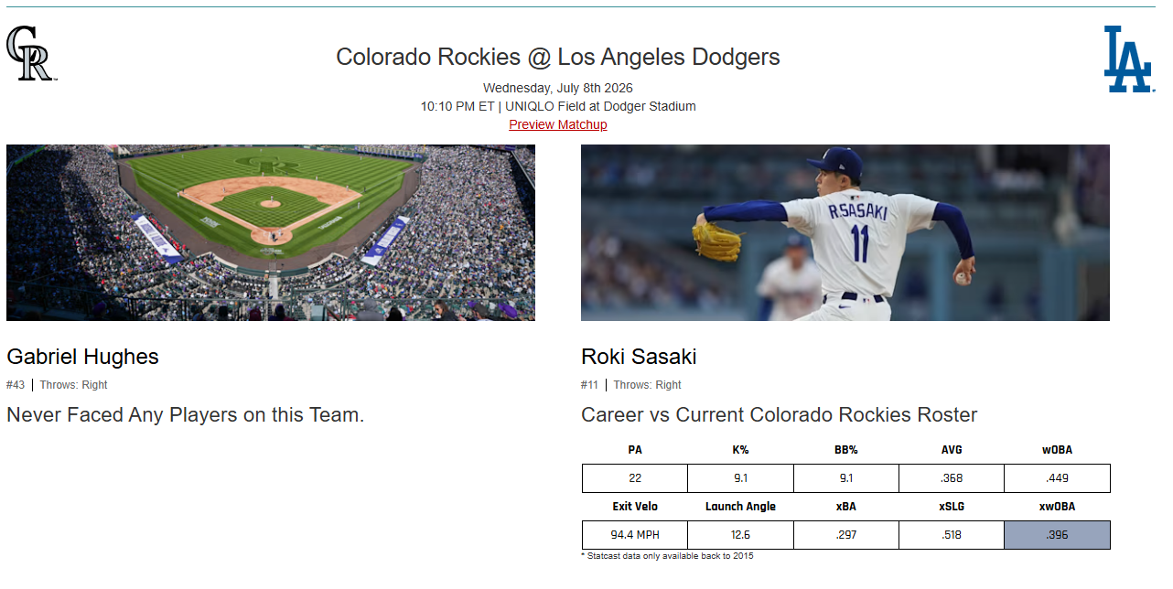Select the Gabriel Hughes player name
Viewport: 1173px width, 589px height.
click(x=82, y=357)
